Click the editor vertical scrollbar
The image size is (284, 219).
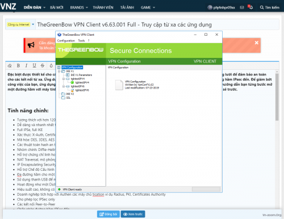(277, 96)
